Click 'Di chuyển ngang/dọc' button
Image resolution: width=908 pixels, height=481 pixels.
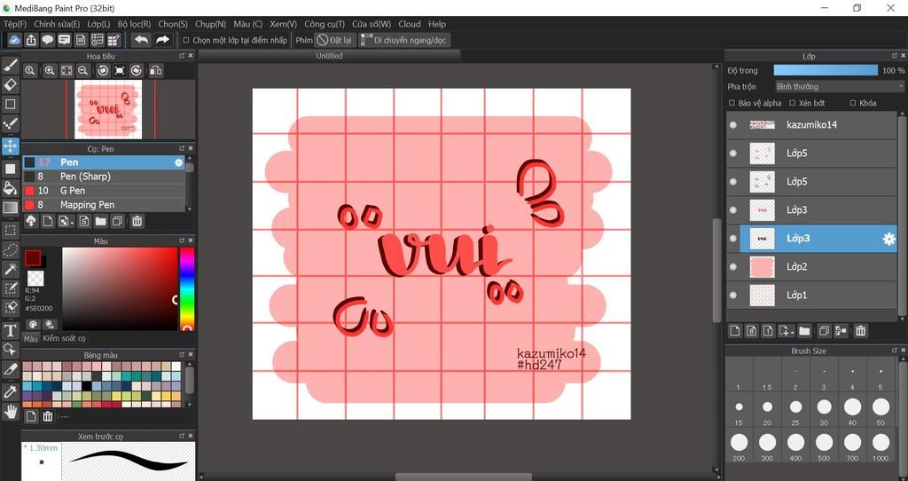404,40
